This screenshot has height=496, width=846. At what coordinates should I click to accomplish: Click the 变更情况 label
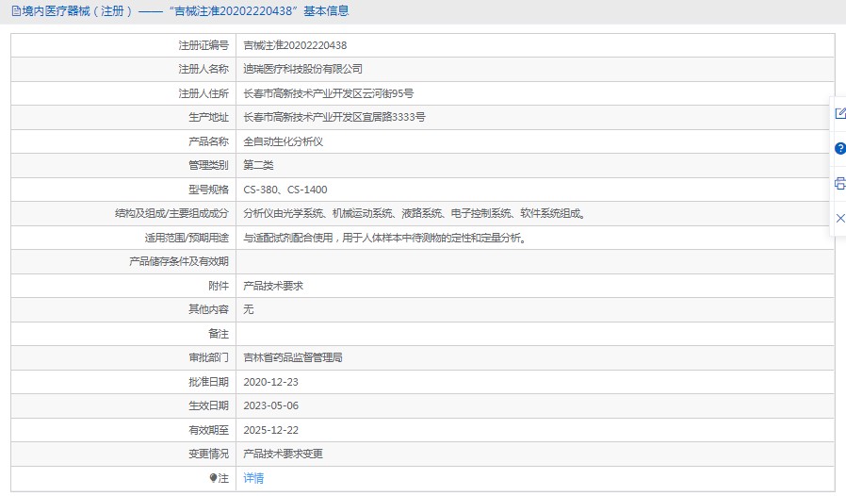208,454
